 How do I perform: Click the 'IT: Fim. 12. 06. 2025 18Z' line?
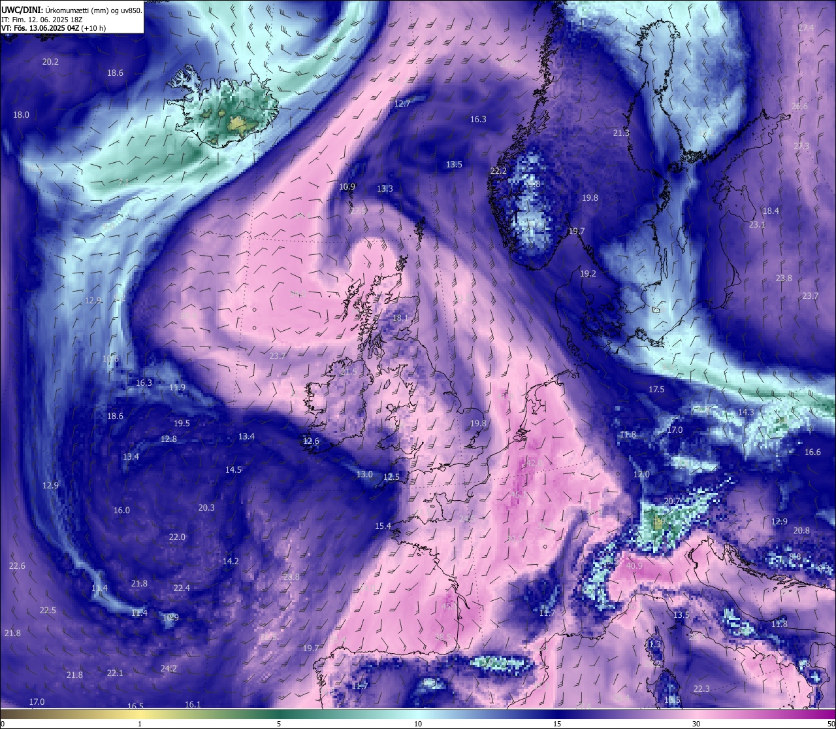(42, 20)
